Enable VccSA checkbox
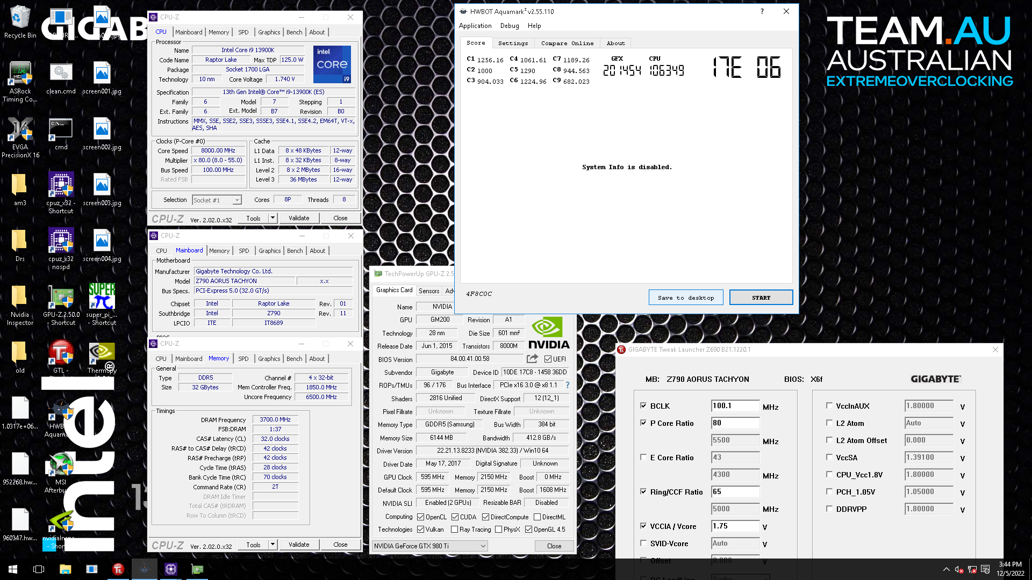This screenshot has width=1032, height=580. pyautogui.click(x=829, y=457)
